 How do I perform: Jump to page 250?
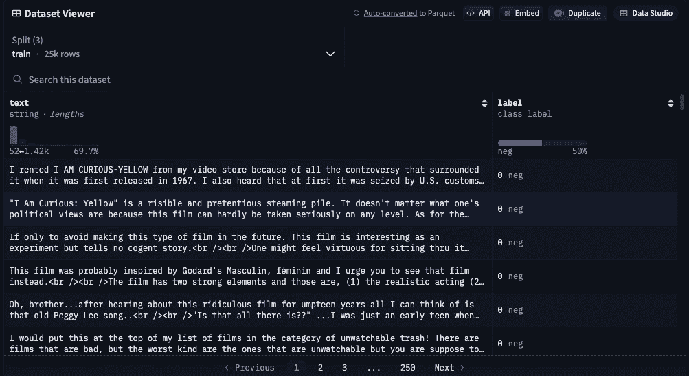(x=408, y=368)
